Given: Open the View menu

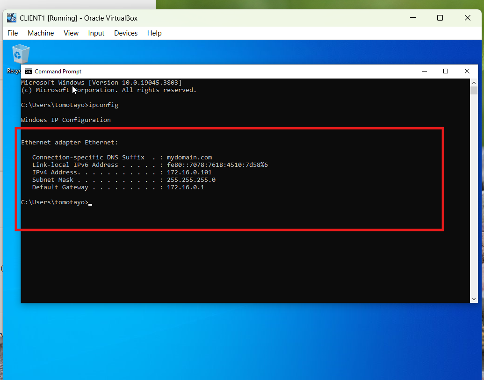Looking at the screenshot, I should pos(71,33).
